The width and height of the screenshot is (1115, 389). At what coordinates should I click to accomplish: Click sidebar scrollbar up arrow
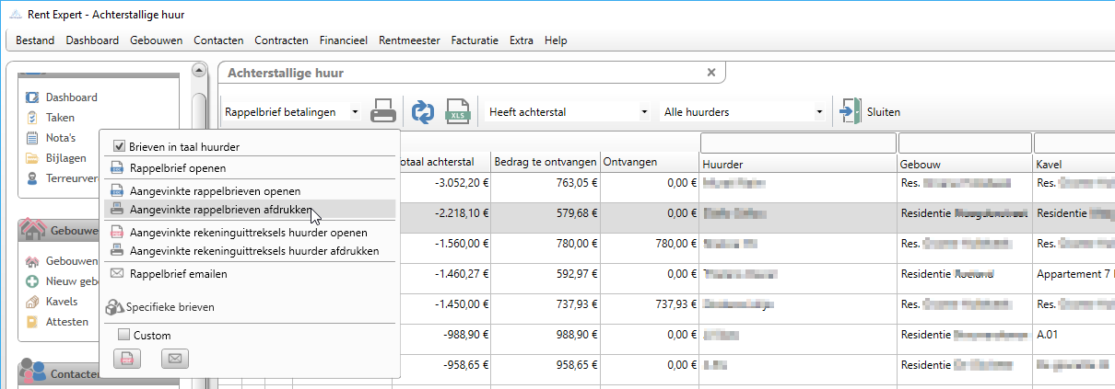(x=198, y=71)
